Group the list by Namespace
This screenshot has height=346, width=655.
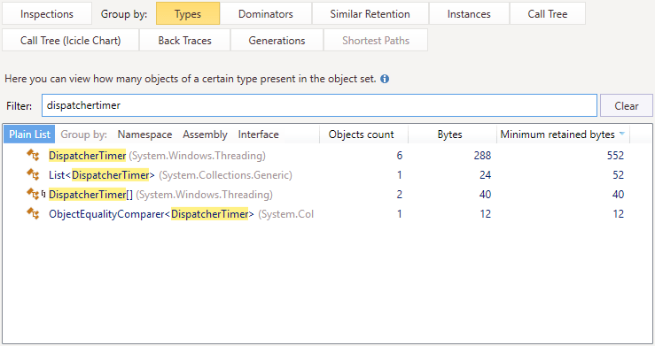click(144, 135)
